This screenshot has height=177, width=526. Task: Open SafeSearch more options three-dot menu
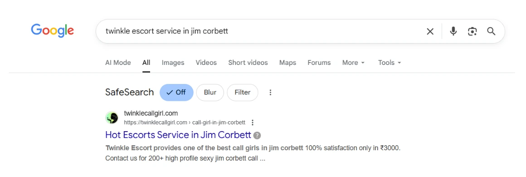270,93
